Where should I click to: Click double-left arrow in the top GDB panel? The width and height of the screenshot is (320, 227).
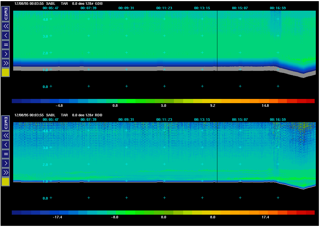(x=6, y=26)
